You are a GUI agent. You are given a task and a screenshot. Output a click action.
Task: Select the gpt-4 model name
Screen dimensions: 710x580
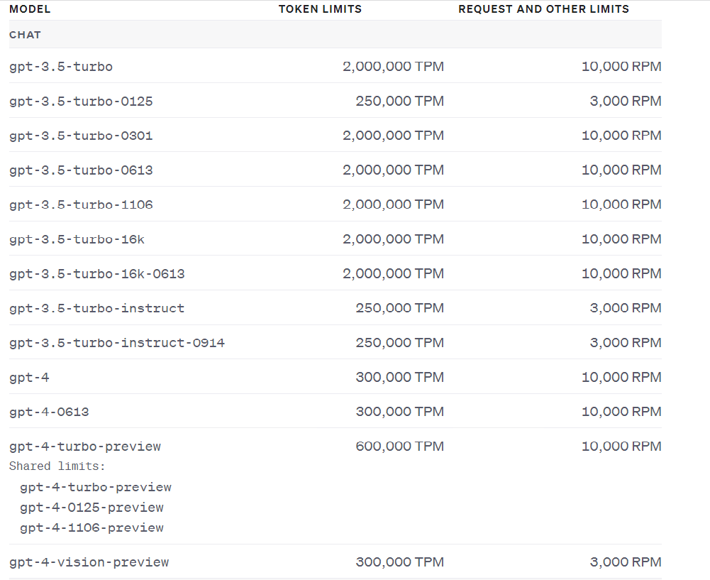point(29,378)
